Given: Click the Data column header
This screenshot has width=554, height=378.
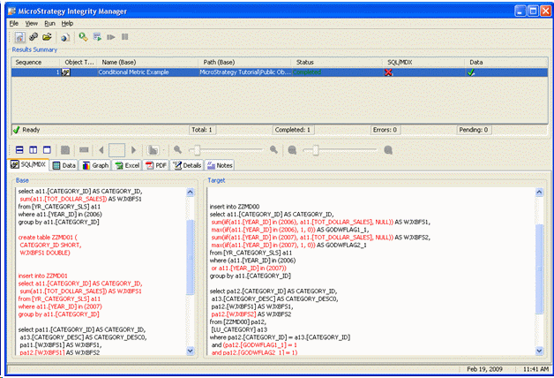Looking at the screenshot, I should tap(506, 62).
